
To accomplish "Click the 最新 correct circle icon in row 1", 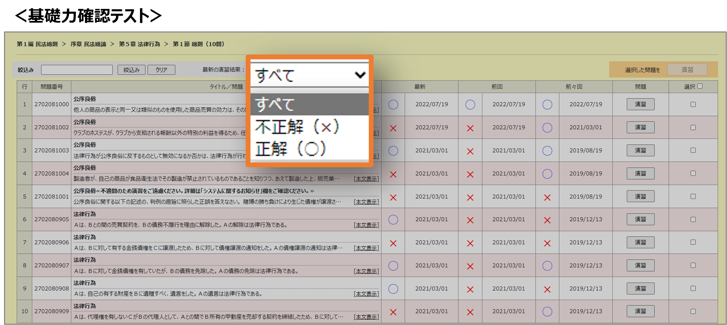I will 393,105.
